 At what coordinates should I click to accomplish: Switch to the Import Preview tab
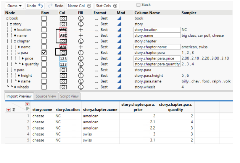19,96
